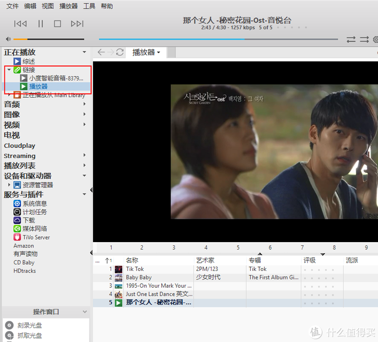Click the 资源管理器 monitor icon
378x342 pixels.
click(x=17, y=185)
